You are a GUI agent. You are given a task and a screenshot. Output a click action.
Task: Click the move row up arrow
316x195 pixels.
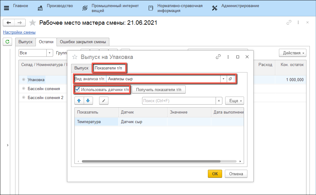coord(78,101)
